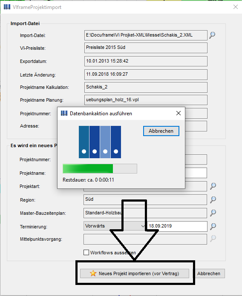The width and height of the screenshot is (242, 296).
Task: Open lookup magnifier beside Projektart field
Action: (x=213, y=186)
